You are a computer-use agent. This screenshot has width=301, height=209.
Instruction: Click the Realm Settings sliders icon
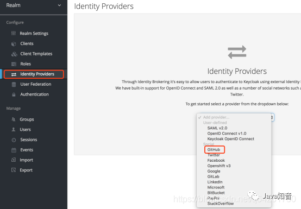coord(14,33)
